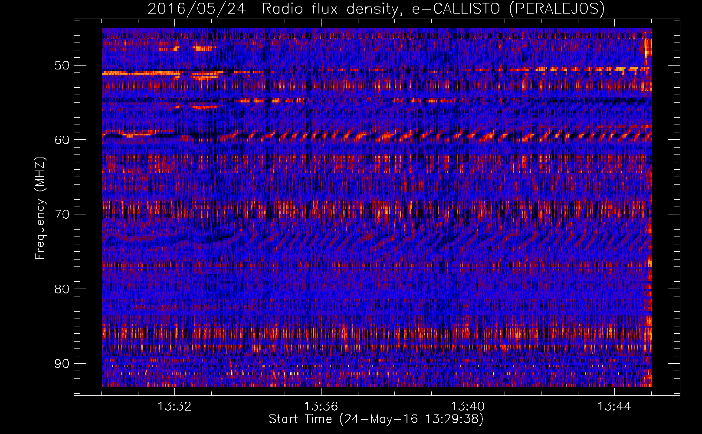Click the 'Frequency (MHZ)' axis label
The image size is (702, 434).
(40, 208)
